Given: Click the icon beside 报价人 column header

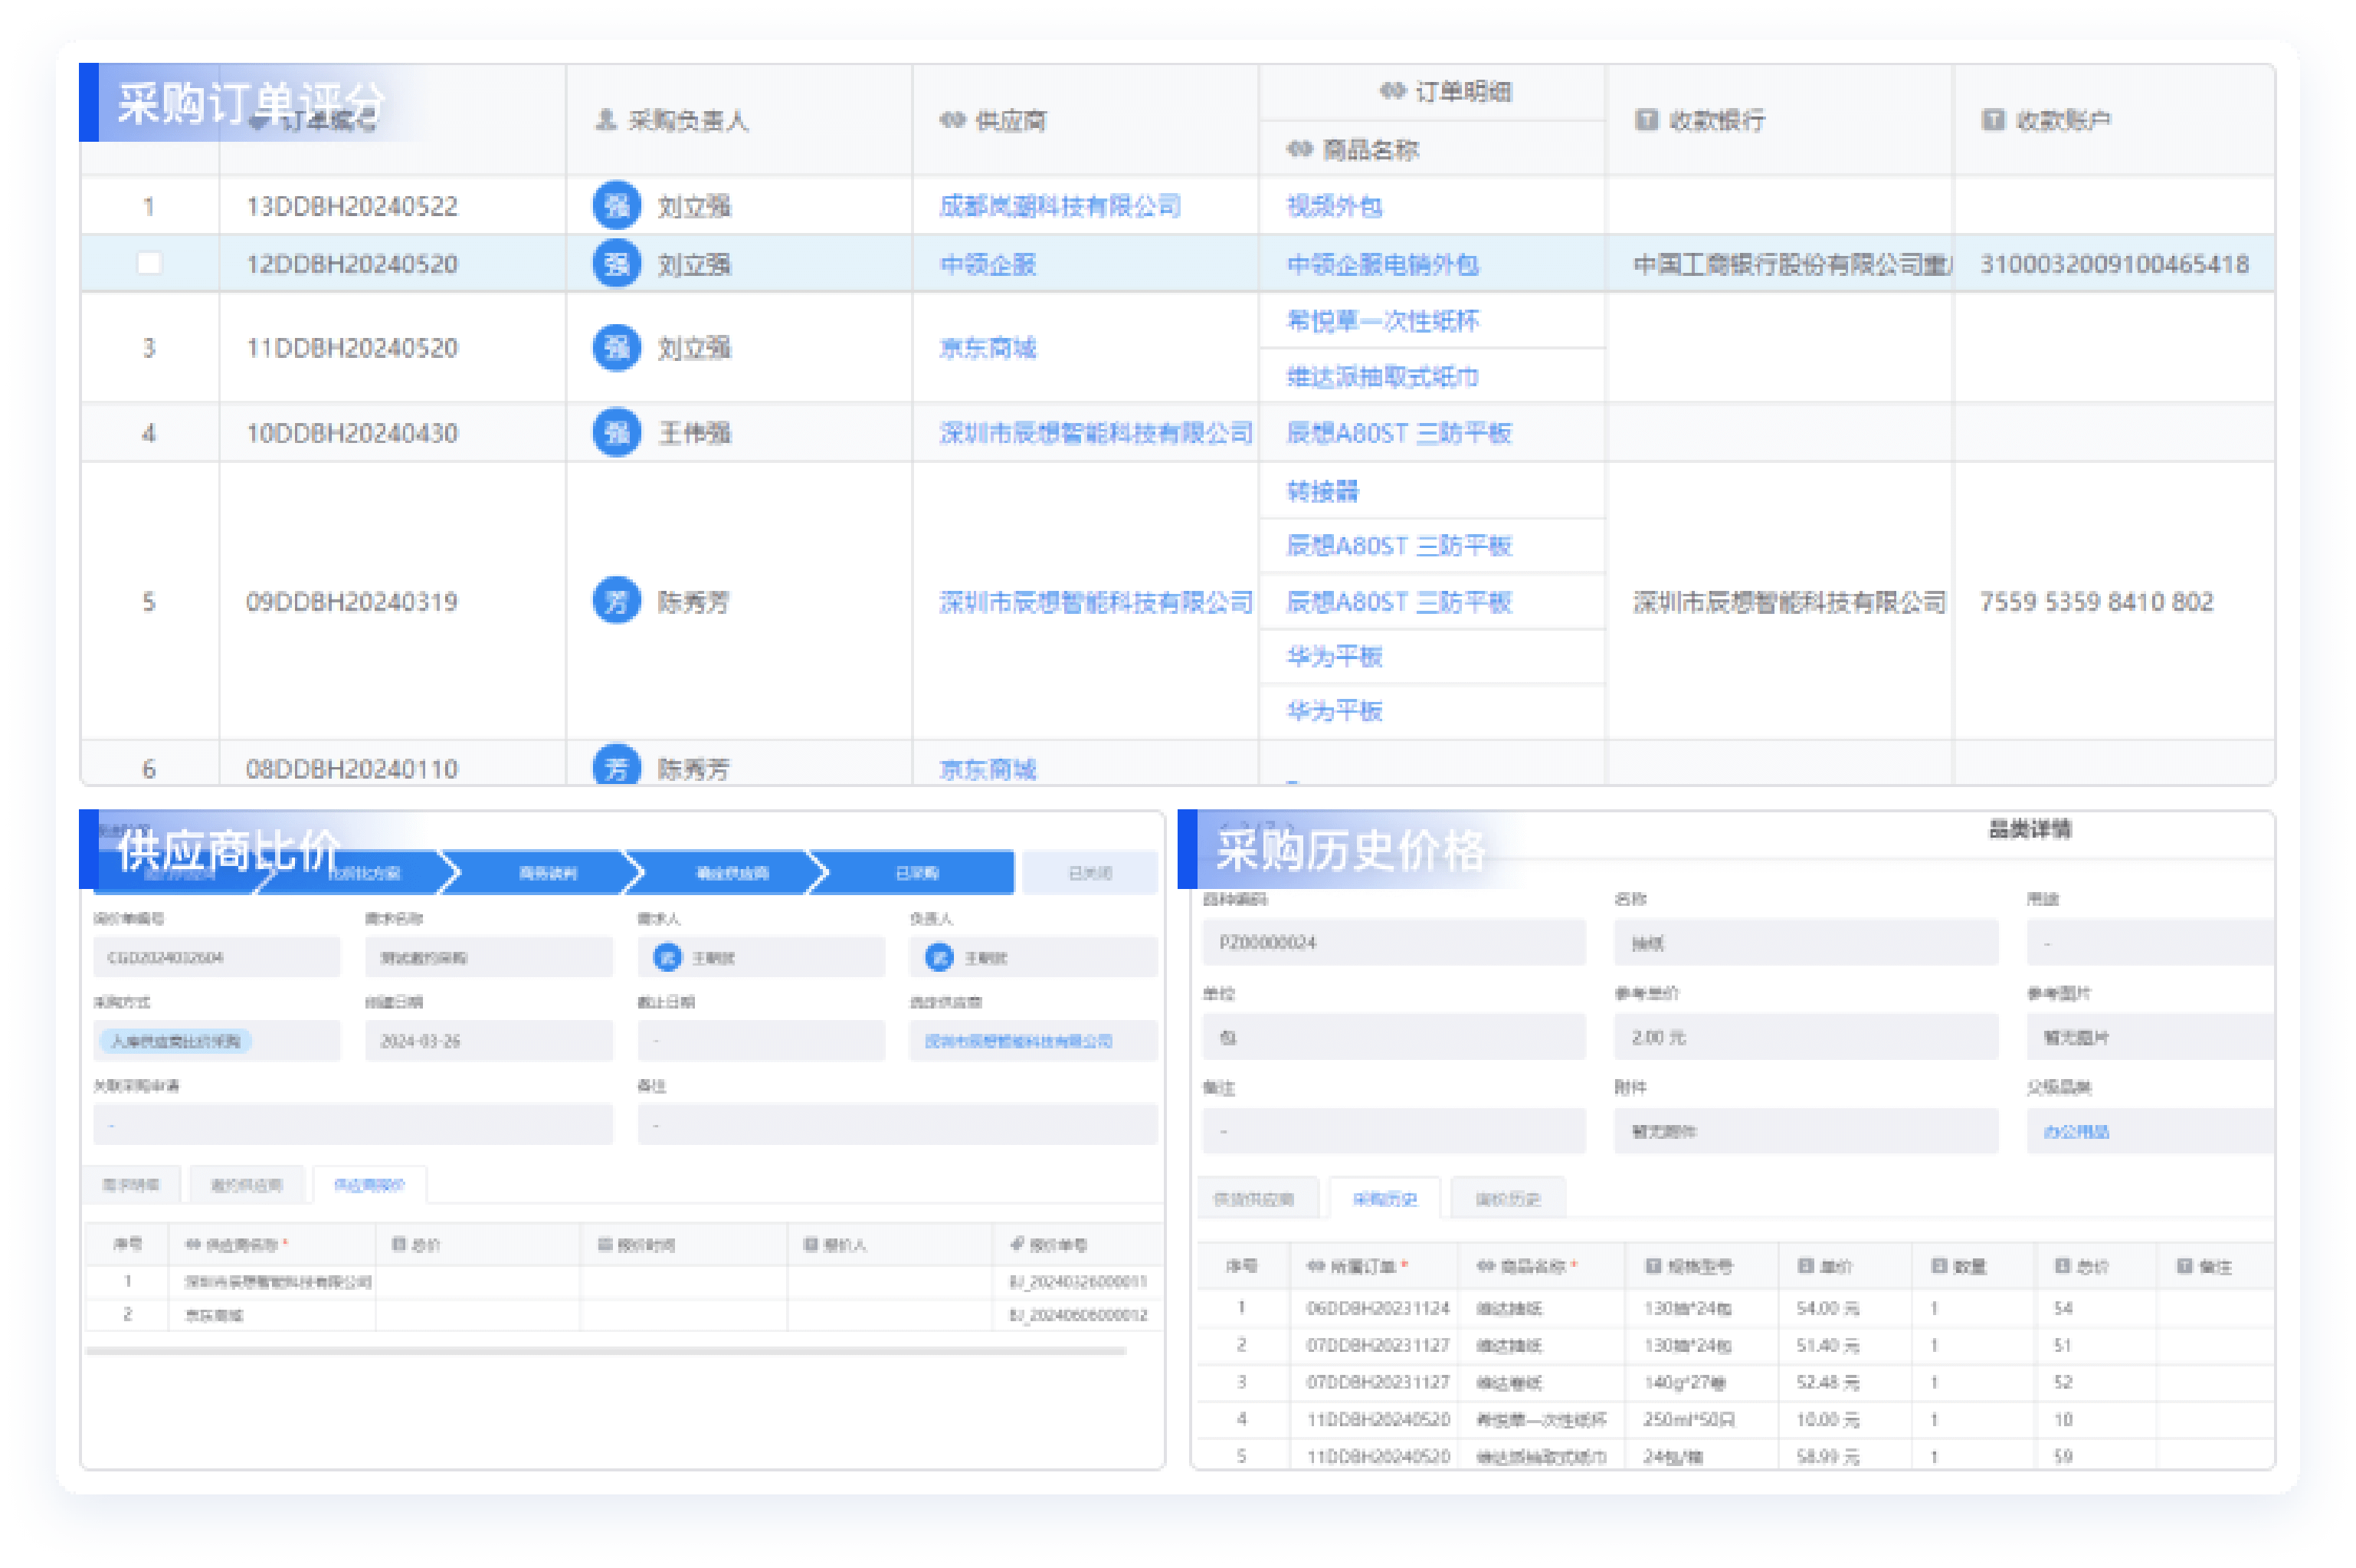Looking at the screenshot, I should point(811,1244).
